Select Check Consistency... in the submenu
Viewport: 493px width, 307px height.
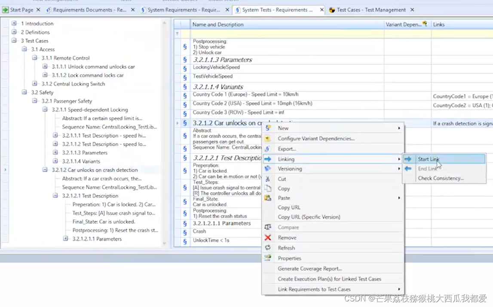441,178
